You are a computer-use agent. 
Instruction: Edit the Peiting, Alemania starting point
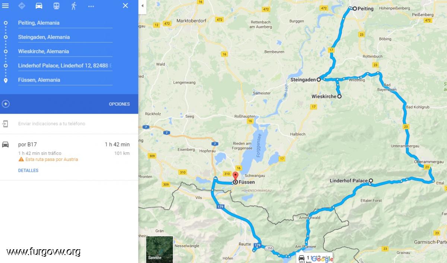click(x=65, y=23)
